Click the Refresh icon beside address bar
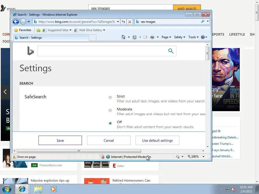Image resolution: width=259 pixels, height=194 pixels. [123, 22]
